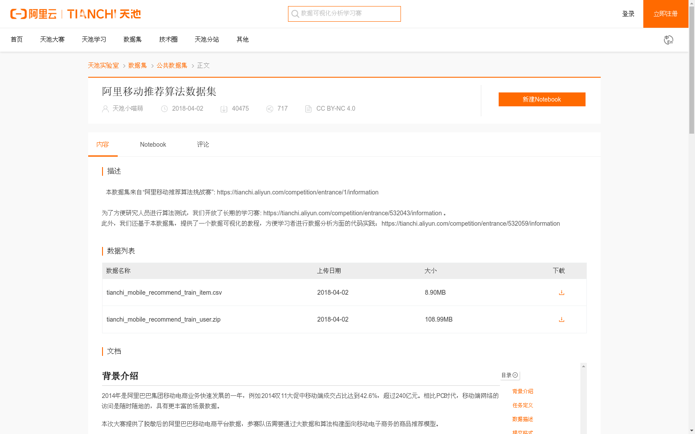Open the 天池学习 navigation menu
Image resolution: width=695 pixels, height=434 pixels.
click(94, 39)
